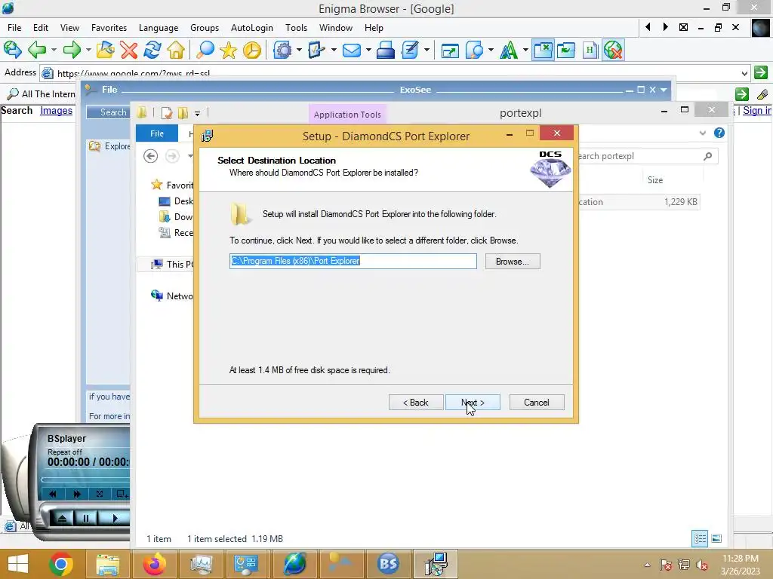Open the Language menu
The height and width of the screenshot is (579, 773).
tap(159, 28)
